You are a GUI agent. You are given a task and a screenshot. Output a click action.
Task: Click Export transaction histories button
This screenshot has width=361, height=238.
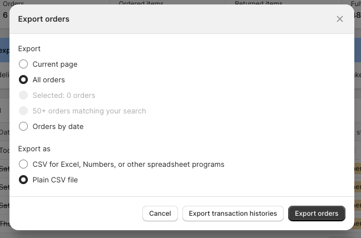click(x=233, y=214)
